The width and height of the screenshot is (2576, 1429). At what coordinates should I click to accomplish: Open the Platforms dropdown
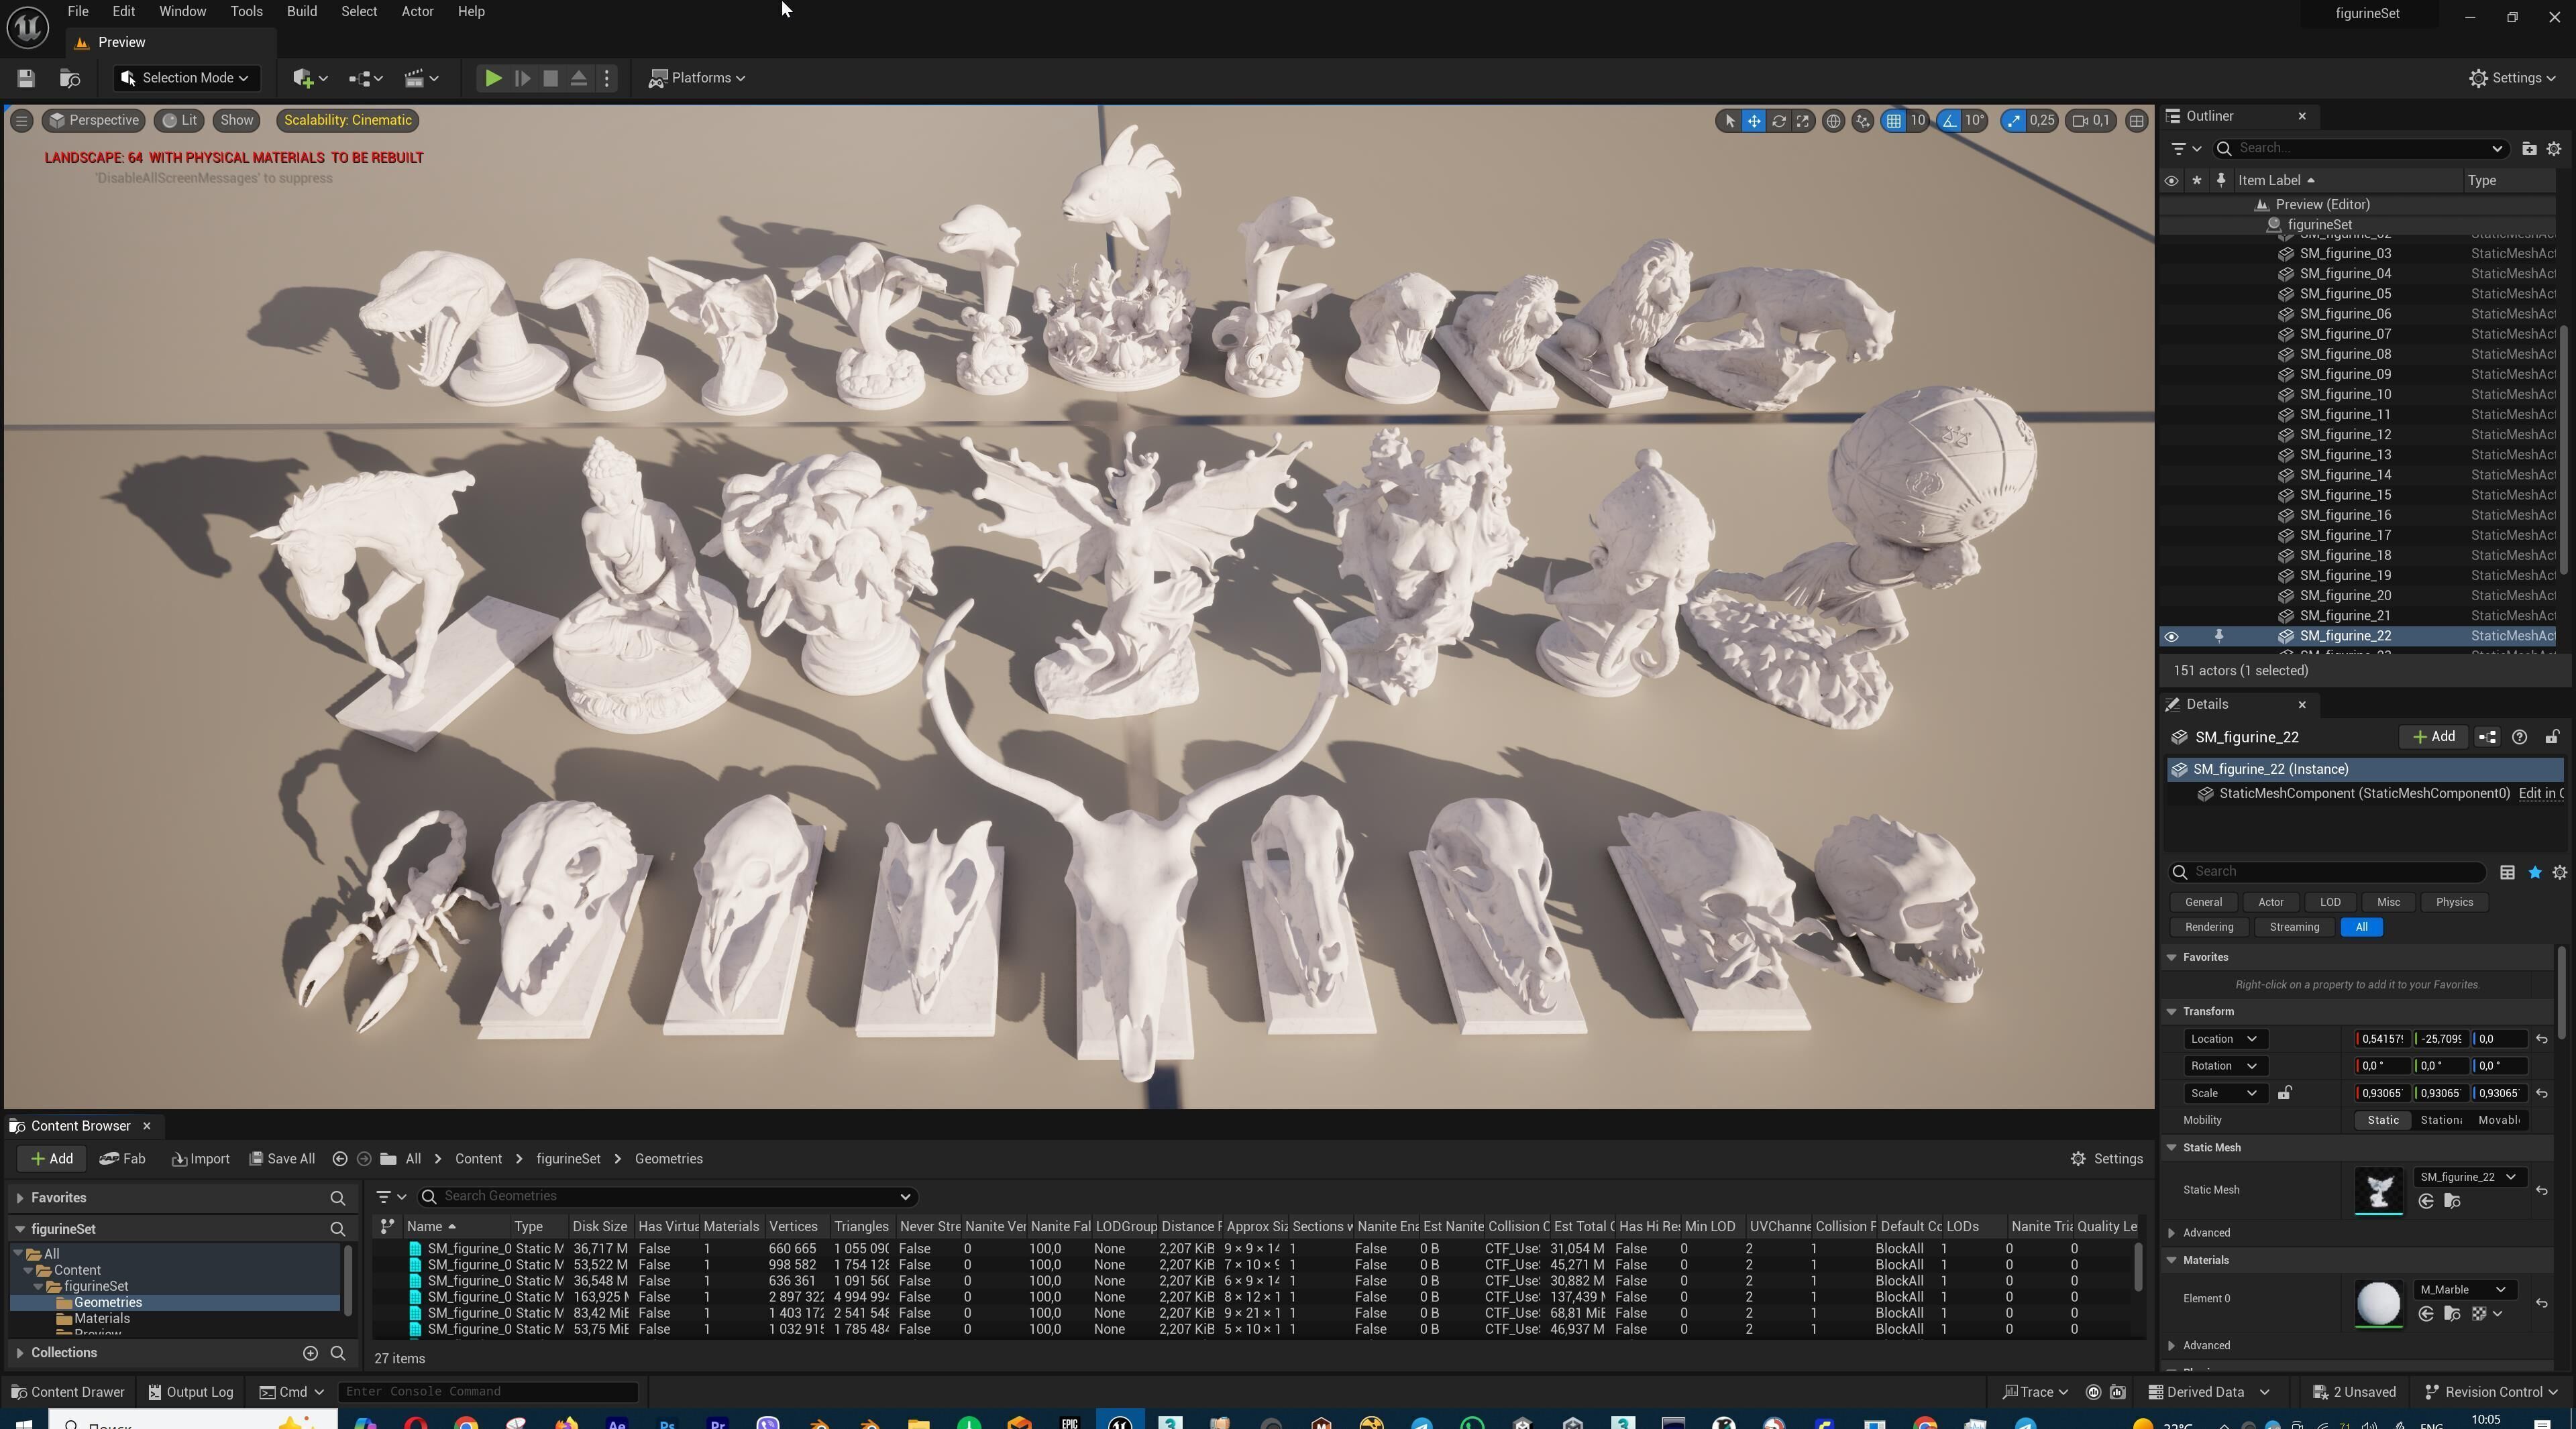[697, 78]
